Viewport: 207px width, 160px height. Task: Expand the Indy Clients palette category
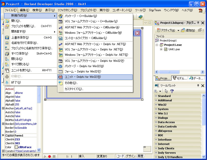[x=156, y=148]
